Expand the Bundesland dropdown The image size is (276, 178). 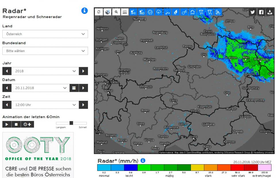(45, 51)
